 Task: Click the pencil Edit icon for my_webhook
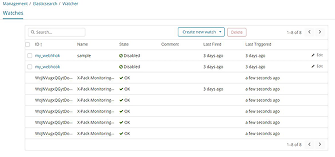tap(313, 67)
